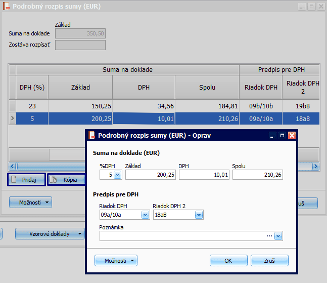Image resolution: width=327 pixels, height=283 pixels.
Task: Expand the Riadok DPH combo box
Action: click(x=146, y=215)
